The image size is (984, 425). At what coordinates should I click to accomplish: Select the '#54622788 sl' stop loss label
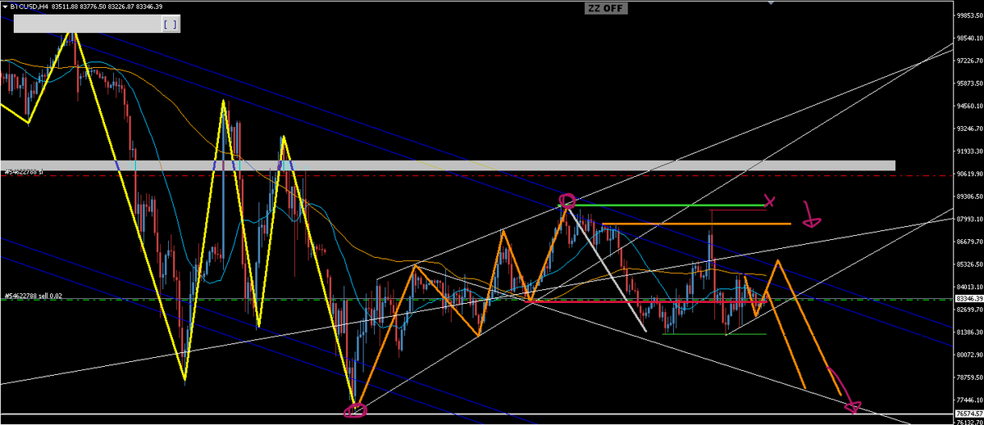pos(23,172)
